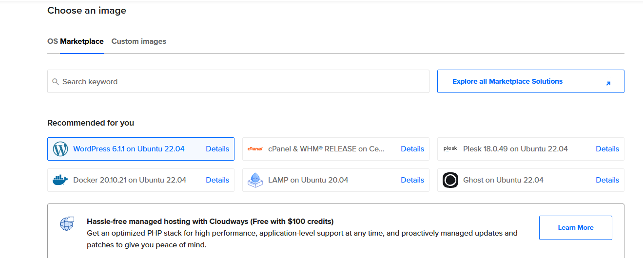This screenshot has height=258, width=643.
Task: Click the Ghost circle logo icon
Action: pos(450,180)
